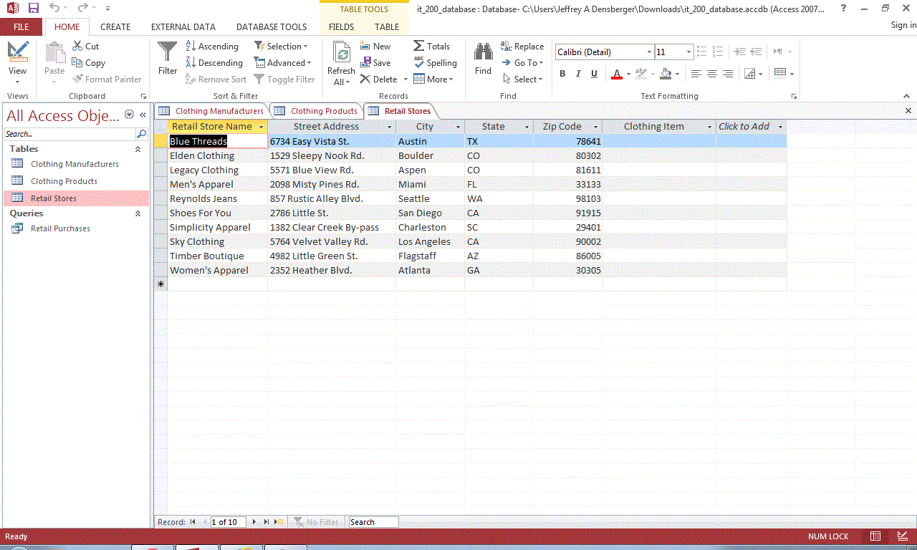Toggle italic formatting
The width and height of the screenshot is (917, 550).
(x=578, y=73)
